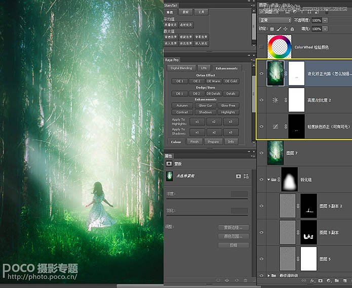Image resolution: width=352 pixels, height=288 pixels.
Task: Toggle visibility of 锐化组 group
Action: pos(261,180)
